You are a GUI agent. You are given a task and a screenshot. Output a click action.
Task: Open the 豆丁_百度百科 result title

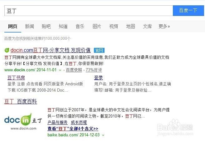coord(21,102)
